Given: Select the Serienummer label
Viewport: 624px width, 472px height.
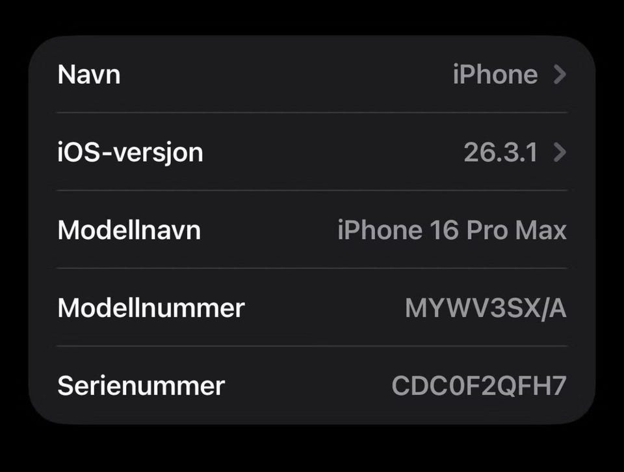Looking at the screenshot, I should coord(141,386).
